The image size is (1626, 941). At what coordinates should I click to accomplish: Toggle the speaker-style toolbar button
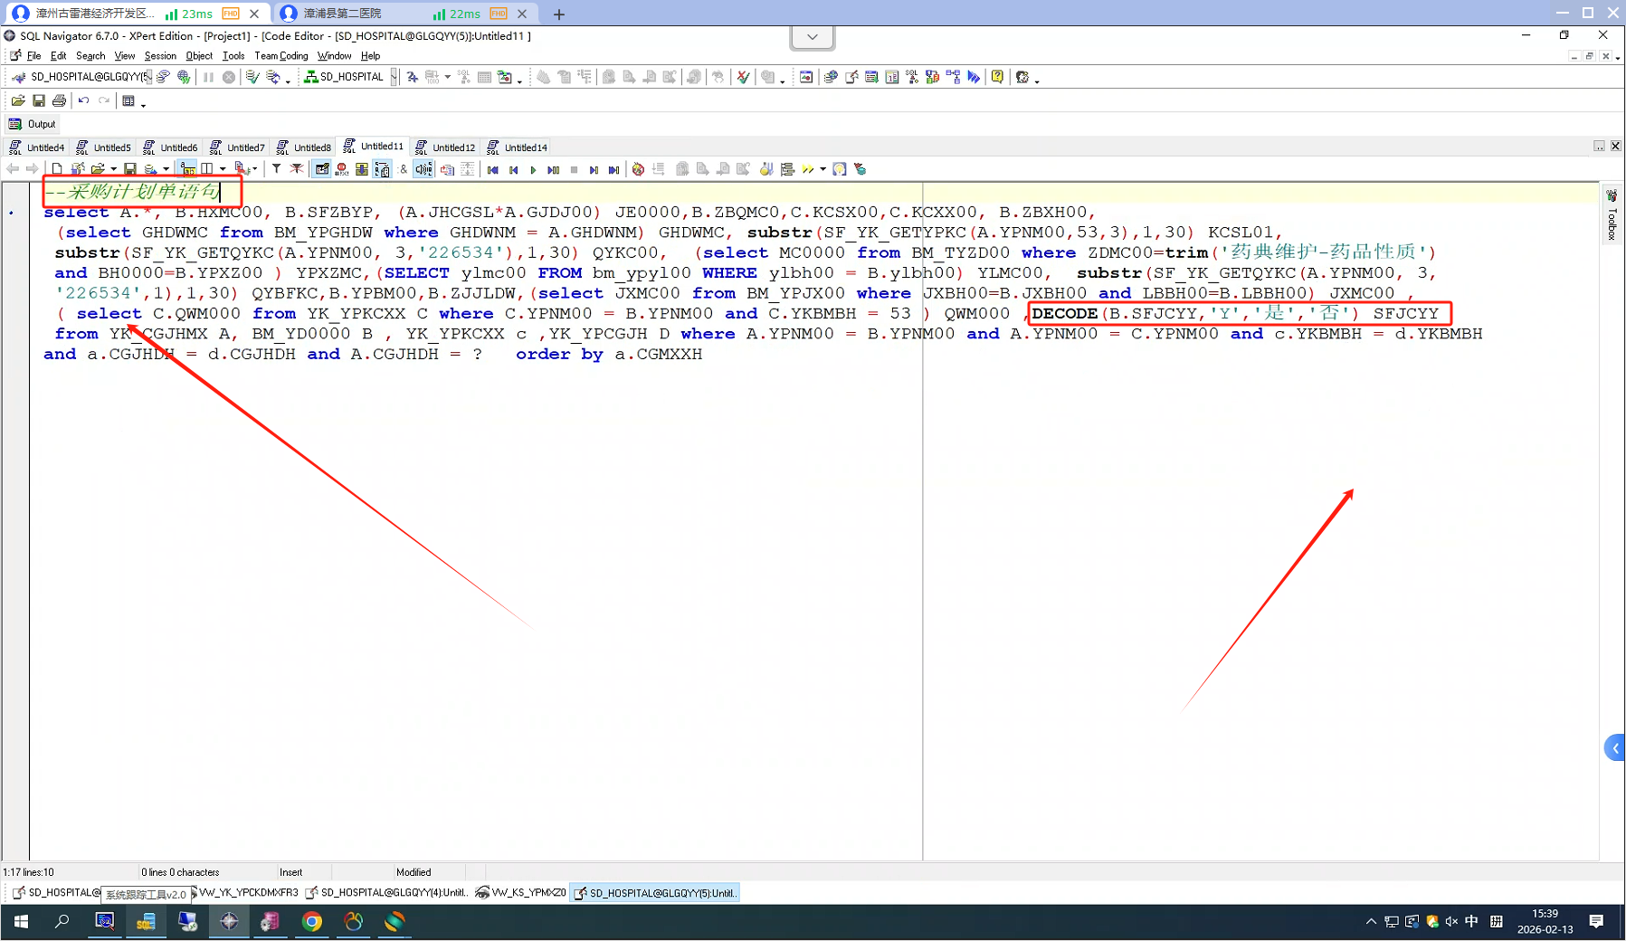423,169
